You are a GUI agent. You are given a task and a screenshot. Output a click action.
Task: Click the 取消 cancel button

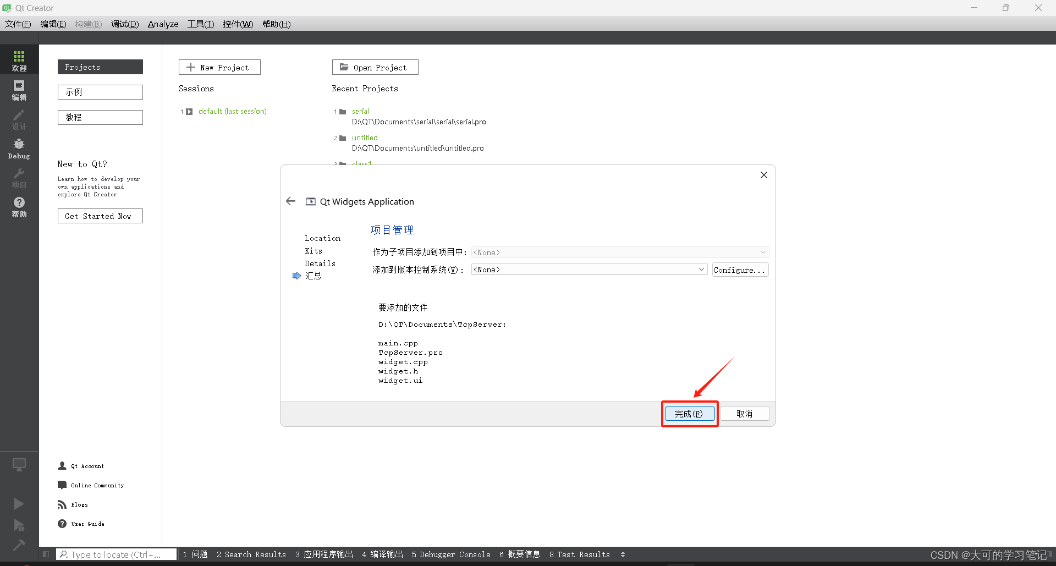point(745,414)
